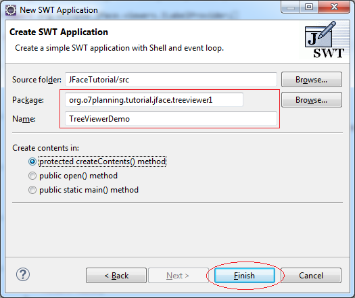The width and height of the screenshot is (355, 298).
Task: Go to the previous page with Back
Action: (x=116, y=276)
